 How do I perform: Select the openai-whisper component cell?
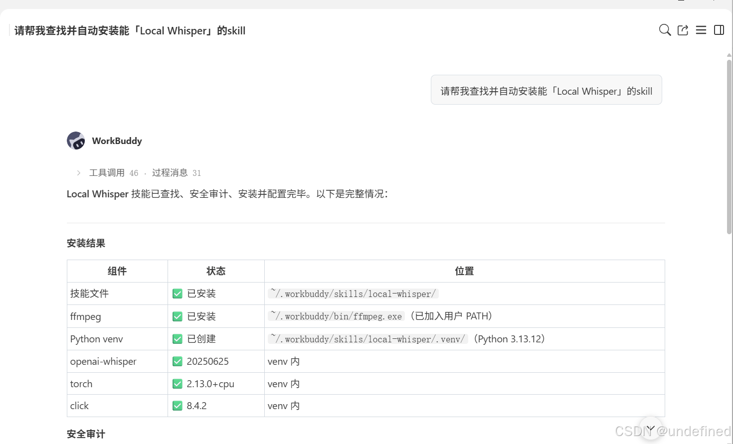pyautogui.click(x=117, y=361)
